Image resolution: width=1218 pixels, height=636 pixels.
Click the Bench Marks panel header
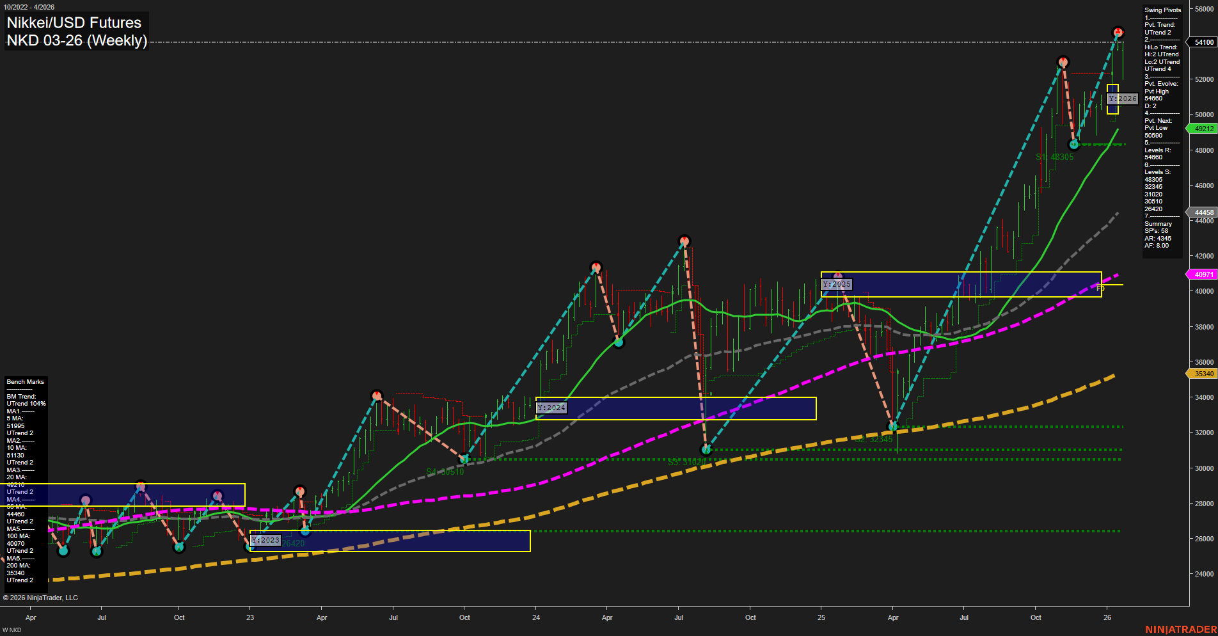click(x=24, y=381)
